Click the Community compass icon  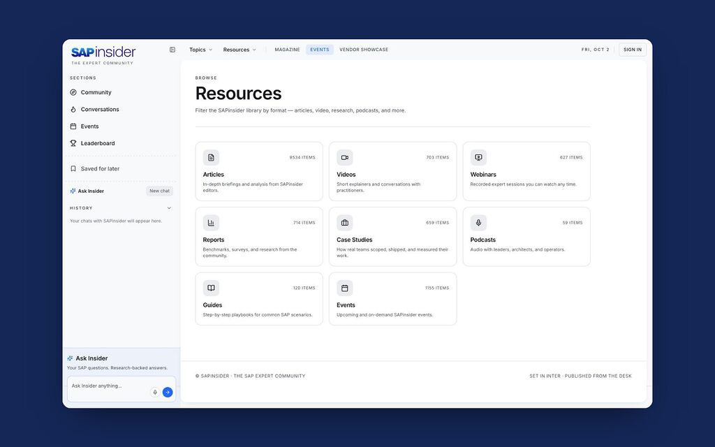tap(73, 92)
